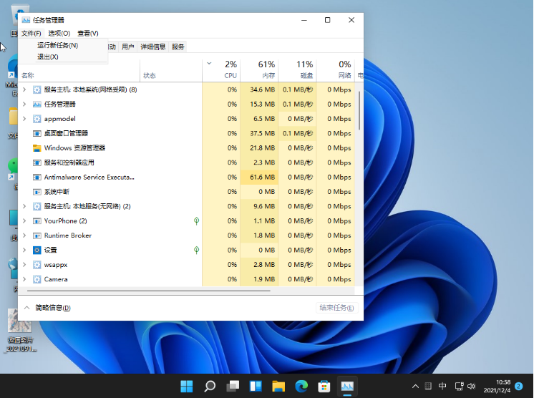Collapse to 简略信息 view with chevron
This screenshot has height=398, width=534.
[x=27, y=308]
